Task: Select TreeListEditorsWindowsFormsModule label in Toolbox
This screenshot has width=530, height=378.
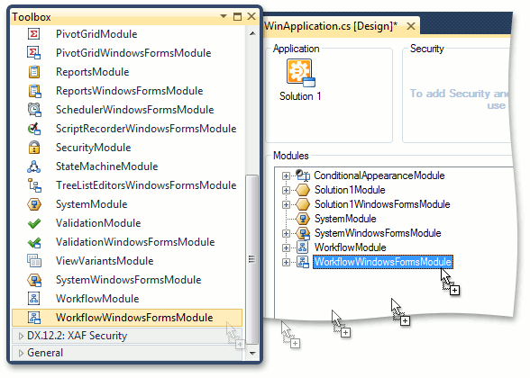Action: pos(146,185)
